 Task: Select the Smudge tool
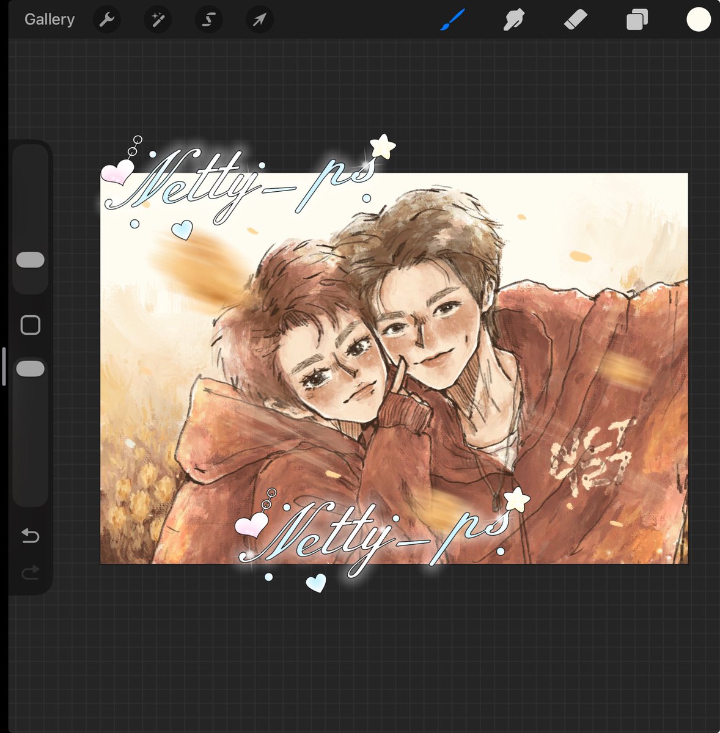pos(514,20)
